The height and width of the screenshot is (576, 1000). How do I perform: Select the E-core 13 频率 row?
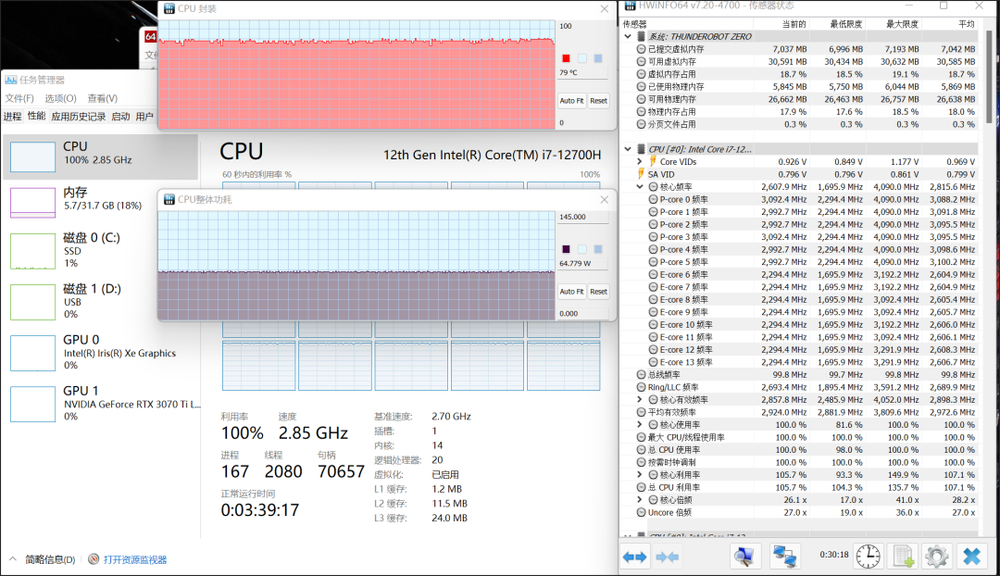(800, 362)
